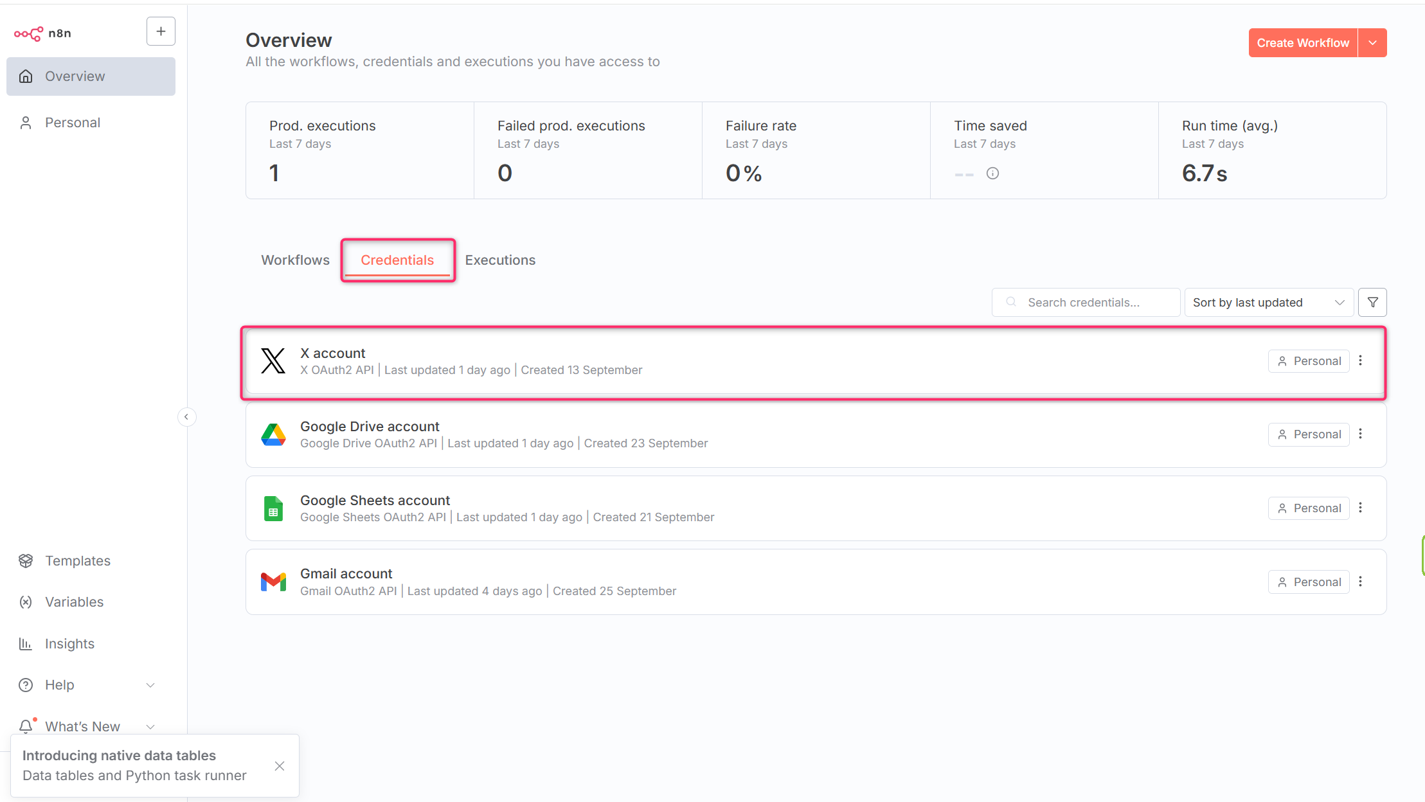Open the Insights page in sidebar
Viewport: 1425px width, 802px height.
[x=69, y=644]
